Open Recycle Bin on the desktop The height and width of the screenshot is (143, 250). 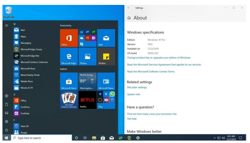tap(8, 12)
